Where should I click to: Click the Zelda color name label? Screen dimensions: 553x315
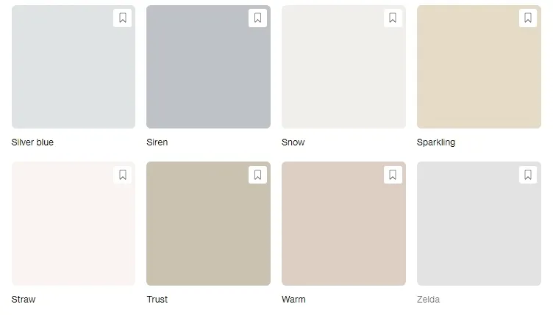pyautogui.click(x=428, y=299)
